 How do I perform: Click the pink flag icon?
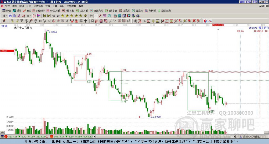coord(39,16)
